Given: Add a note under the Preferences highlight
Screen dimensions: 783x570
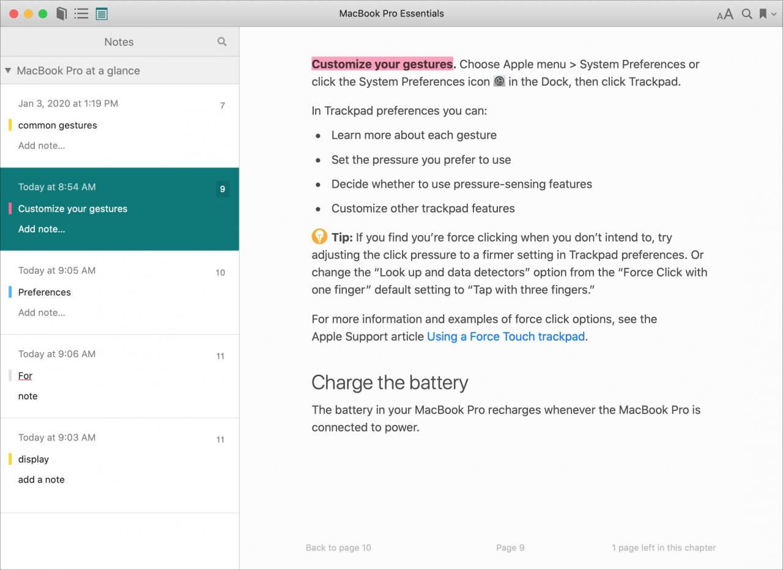Looking at the screenshot, I should click(42, 313).
